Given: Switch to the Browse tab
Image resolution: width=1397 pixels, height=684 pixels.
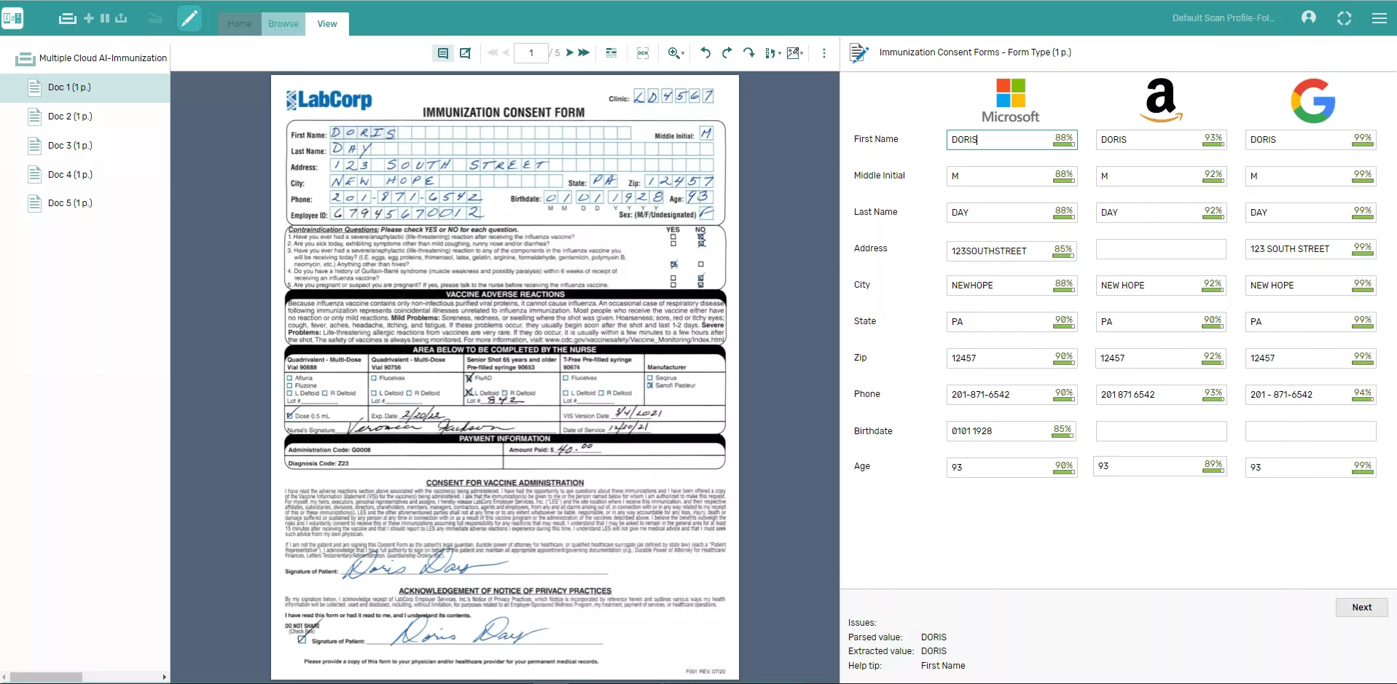Looking at the screenshot, I should (x=283, y=23).
